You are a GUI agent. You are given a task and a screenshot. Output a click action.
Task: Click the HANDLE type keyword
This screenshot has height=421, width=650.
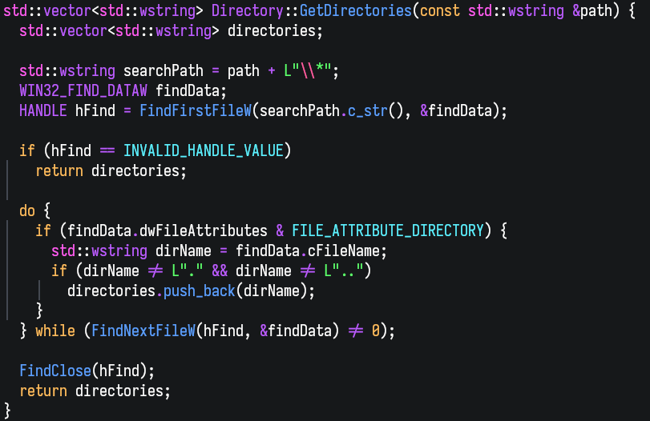tap(43, 110)
